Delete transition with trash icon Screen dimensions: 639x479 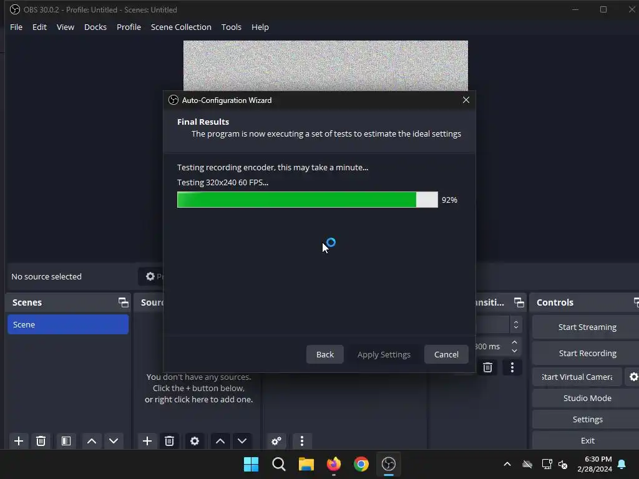point(487,368)
